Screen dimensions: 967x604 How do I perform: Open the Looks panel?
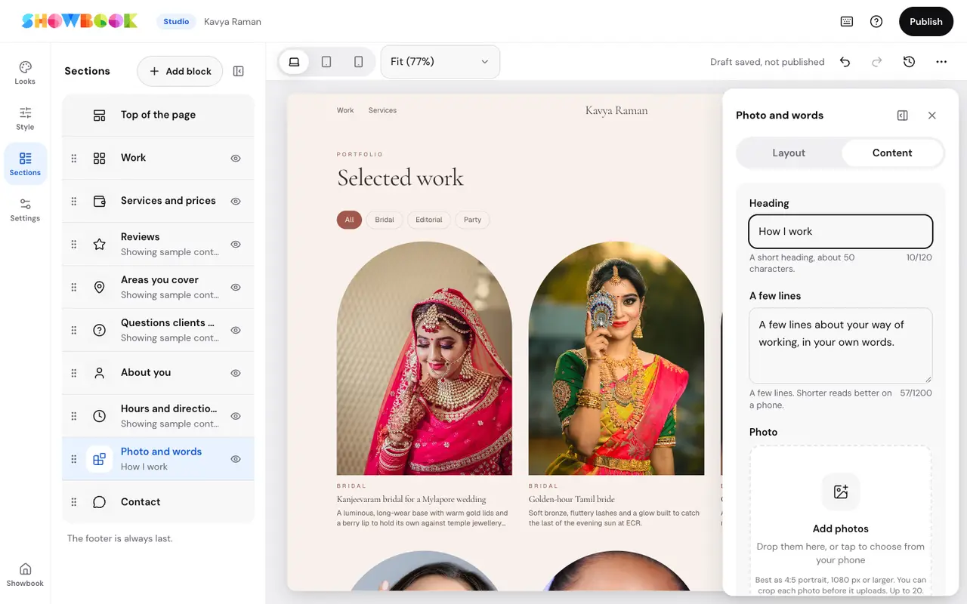(25, 72)
